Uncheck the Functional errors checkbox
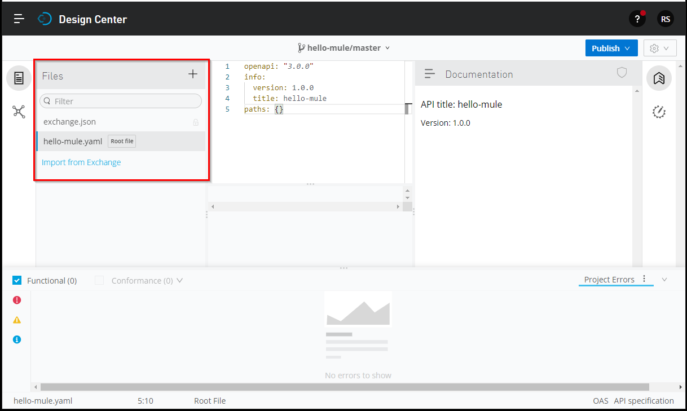This screenshot has width=687, height=411. pyautogui.click(x=16, y=280)
